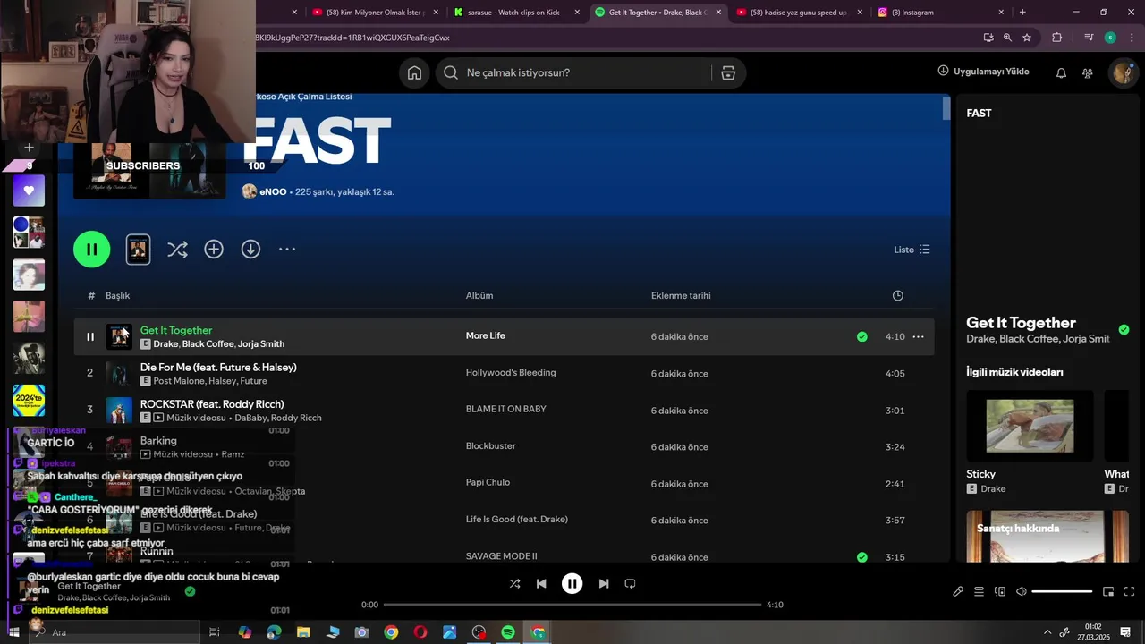This screenshot has height=644, width=1145.
Task: Enable shuffle for the FAST playlist
Action: [177, 250]
